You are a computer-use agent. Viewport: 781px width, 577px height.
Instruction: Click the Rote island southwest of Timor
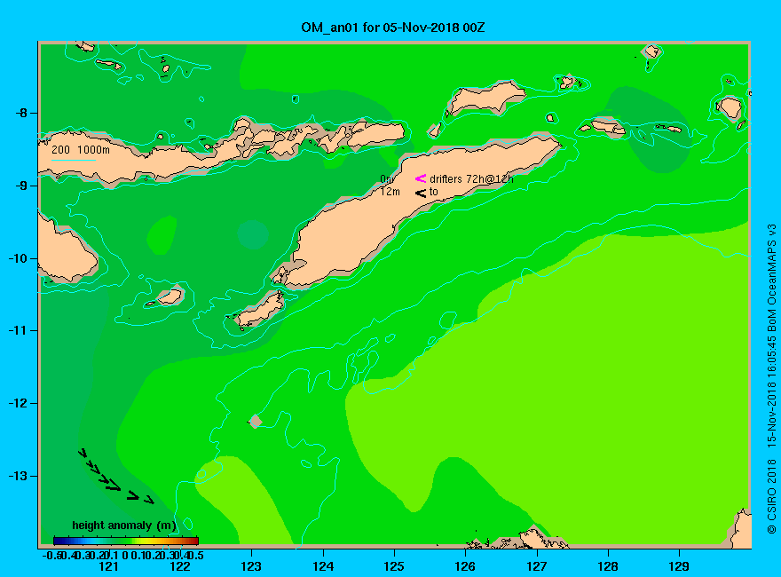tap(260, 310)
